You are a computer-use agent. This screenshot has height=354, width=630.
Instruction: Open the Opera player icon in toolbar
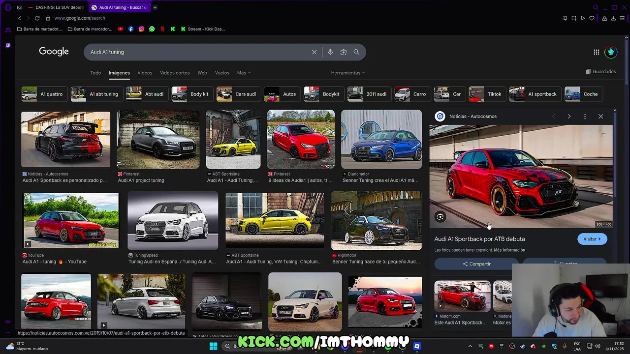coord(583,18)
